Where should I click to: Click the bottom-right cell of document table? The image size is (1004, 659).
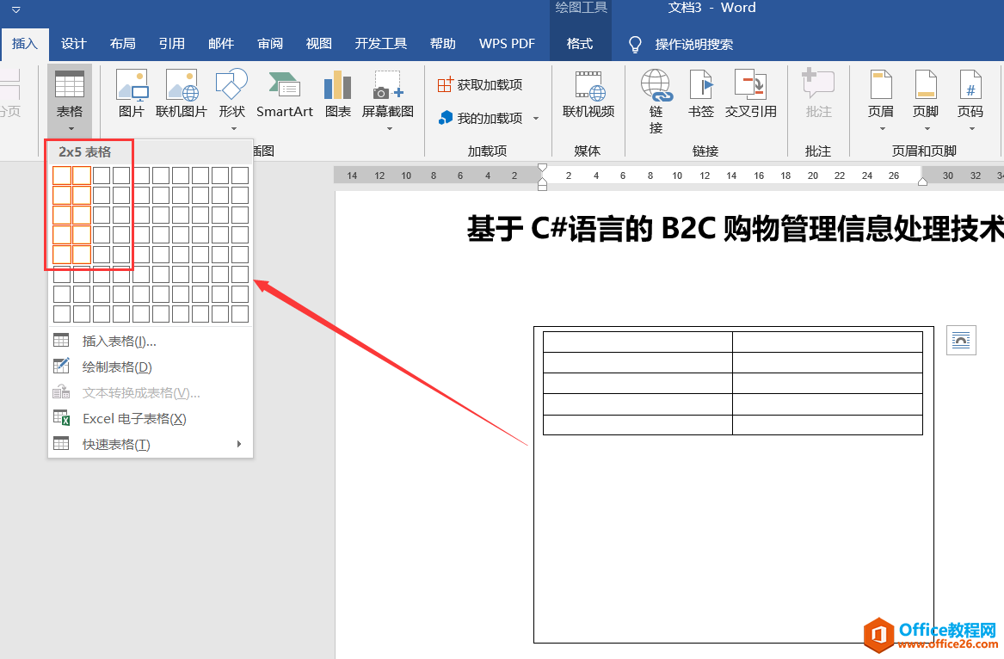coord(828,425)
